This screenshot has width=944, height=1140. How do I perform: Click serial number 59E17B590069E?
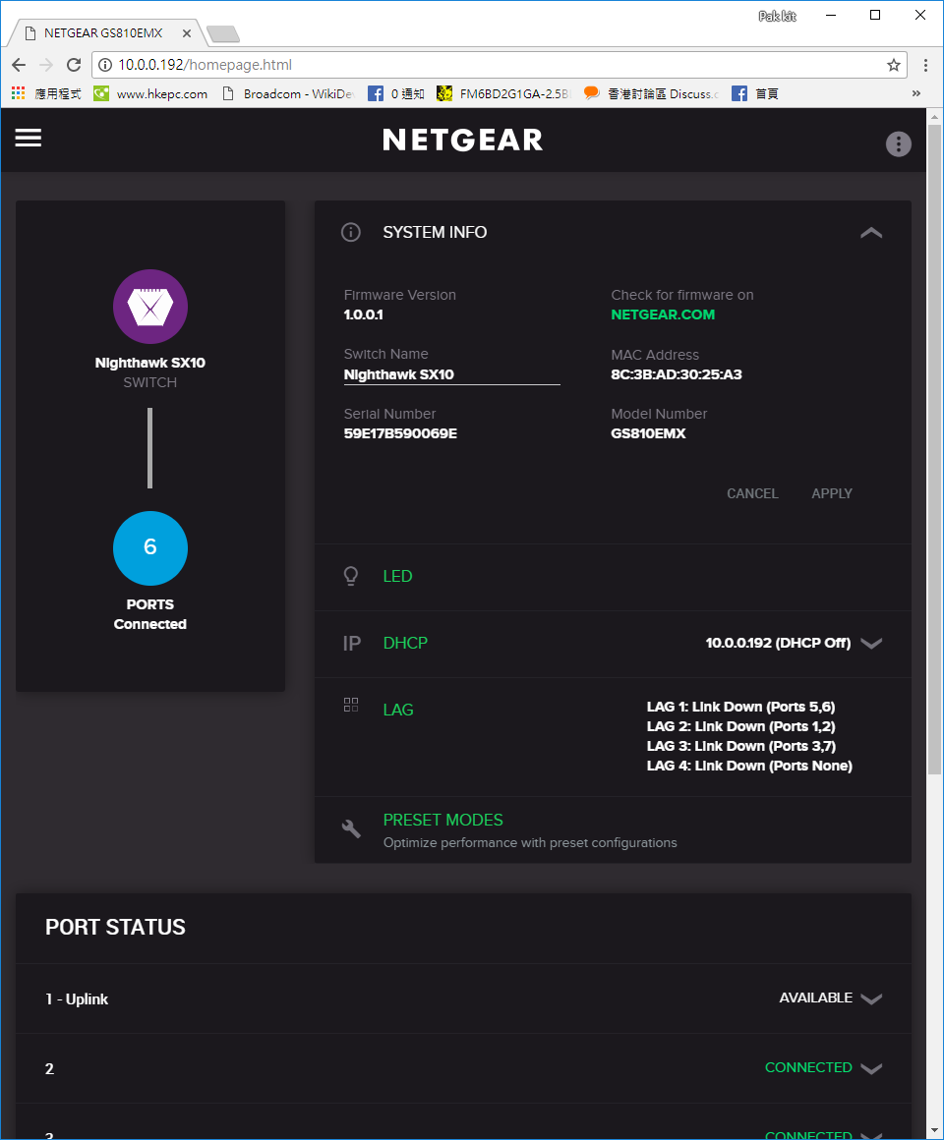tap(401, 433)
